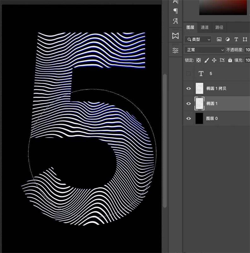The width and height of the screenshot is (250, 253).
Task: Select the layer named 5
Action: [x=211, y=74]
